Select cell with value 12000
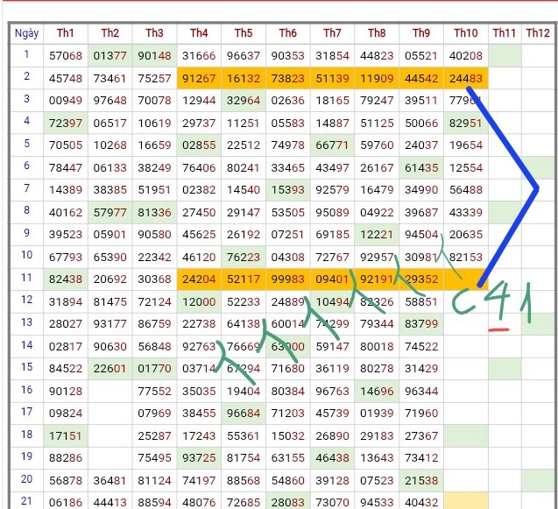This screenshot has width=558, height=509. (x=199, y=302)
